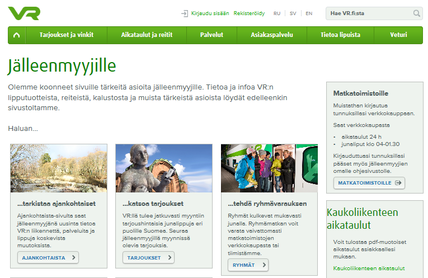
Task: Click the river landscape thumbnail
Action: point(59,168)
